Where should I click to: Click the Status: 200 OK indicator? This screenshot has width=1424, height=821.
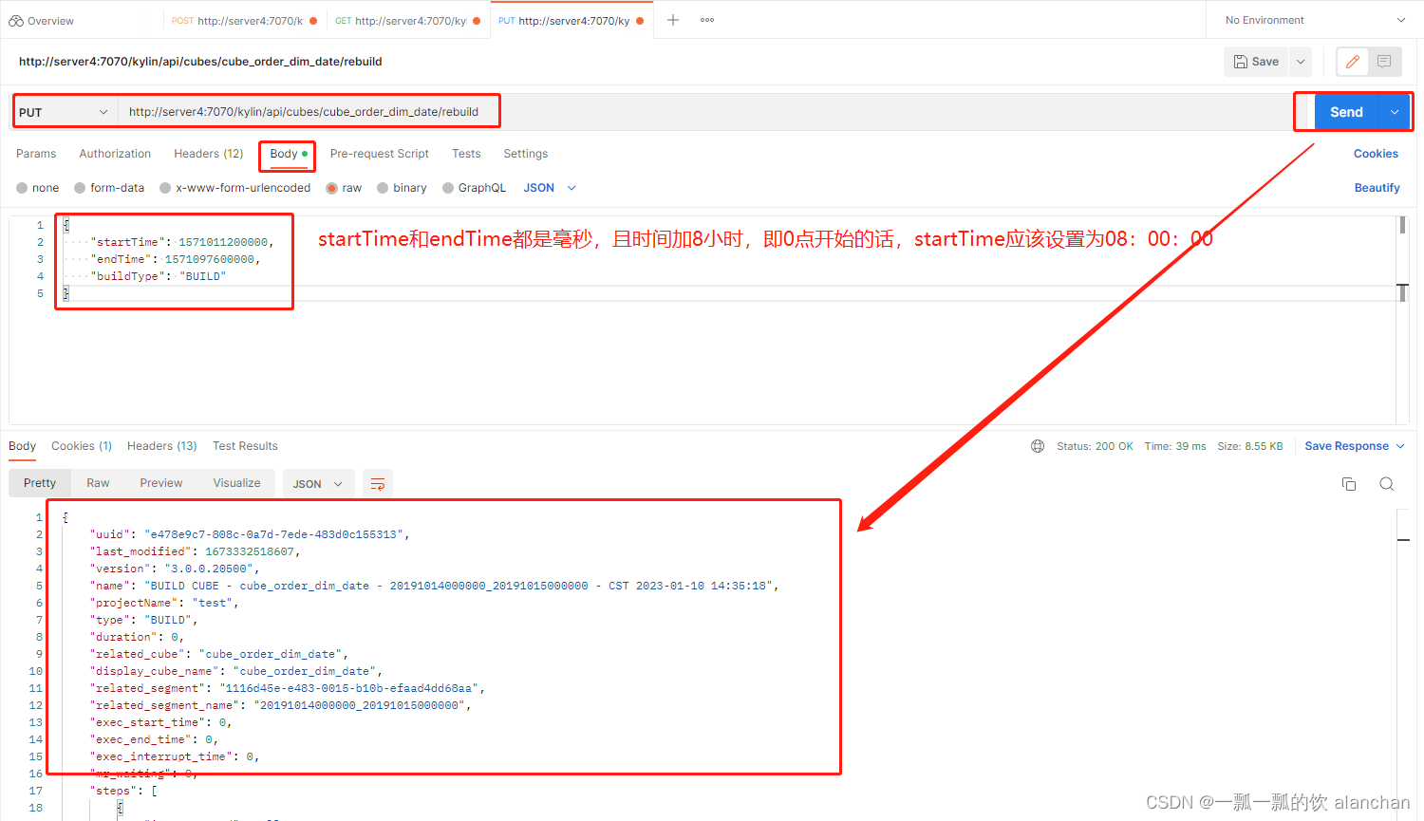pyautogui.click(x=1095, y=446)
